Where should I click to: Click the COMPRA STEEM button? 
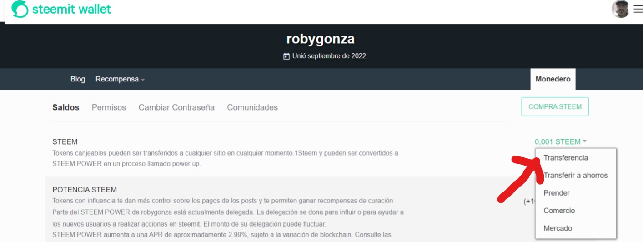coord(555,106)
